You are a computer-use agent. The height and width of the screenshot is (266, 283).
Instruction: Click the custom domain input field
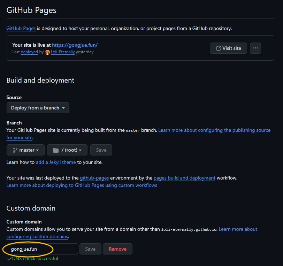click(x=42, y=249)
